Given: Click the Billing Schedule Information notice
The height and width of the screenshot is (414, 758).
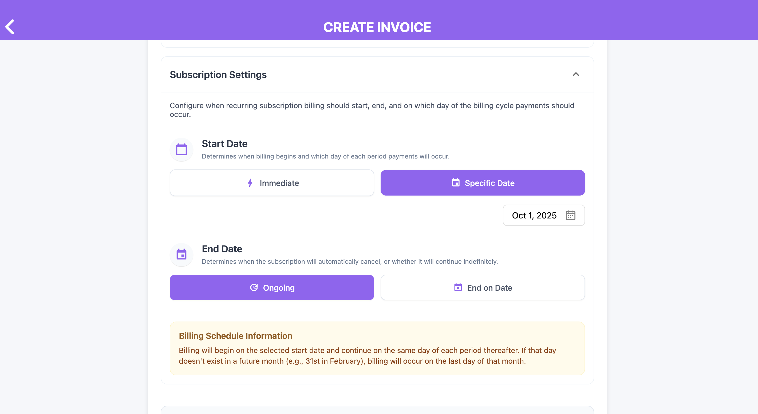Looking at the screenshot, I should (x=377, y=348).
